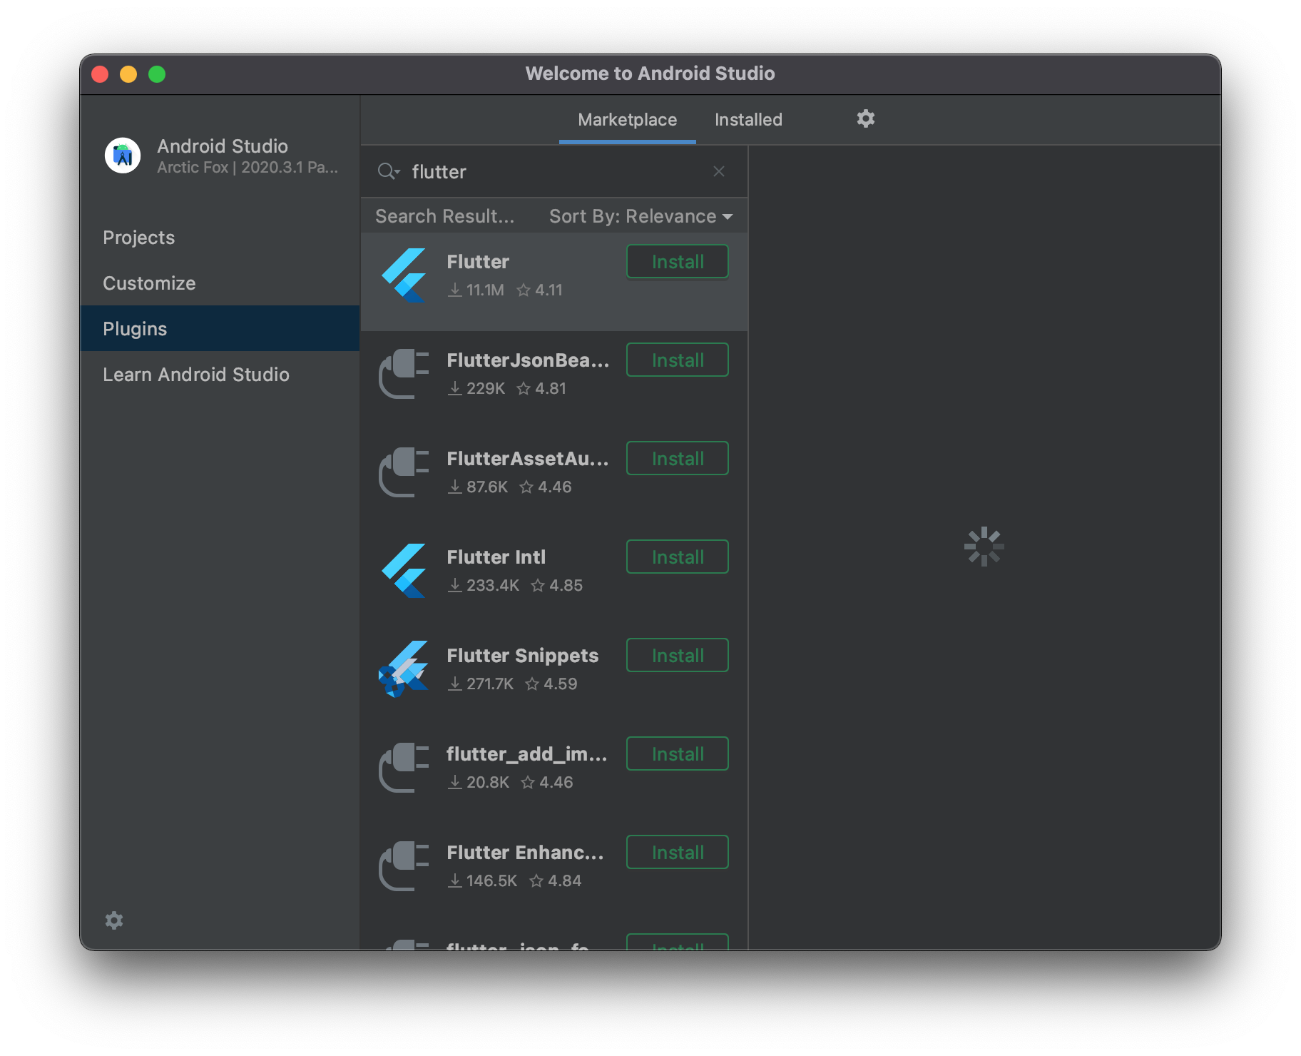Click the 4.59 rating value
The image size is (1301, 1056).
[x=561, y=684]
